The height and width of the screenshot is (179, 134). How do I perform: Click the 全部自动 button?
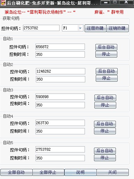pos(16,172)
